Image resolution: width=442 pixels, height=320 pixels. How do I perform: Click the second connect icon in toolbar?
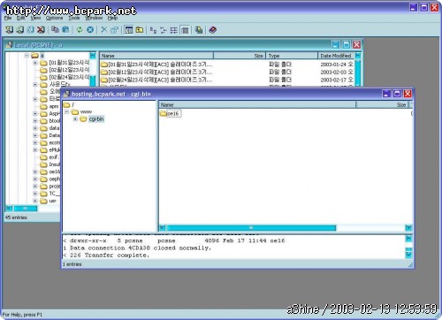(x=19, y=30)
